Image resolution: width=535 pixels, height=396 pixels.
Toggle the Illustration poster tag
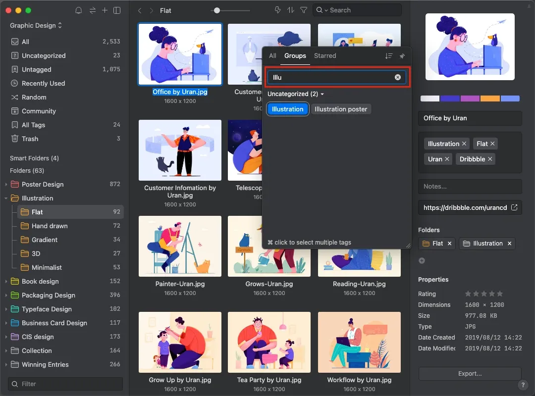(341, 109)
